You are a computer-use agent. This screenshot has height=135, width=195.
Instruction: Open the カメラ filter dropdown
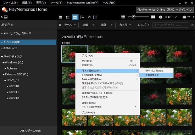click(x=125, y=25)
